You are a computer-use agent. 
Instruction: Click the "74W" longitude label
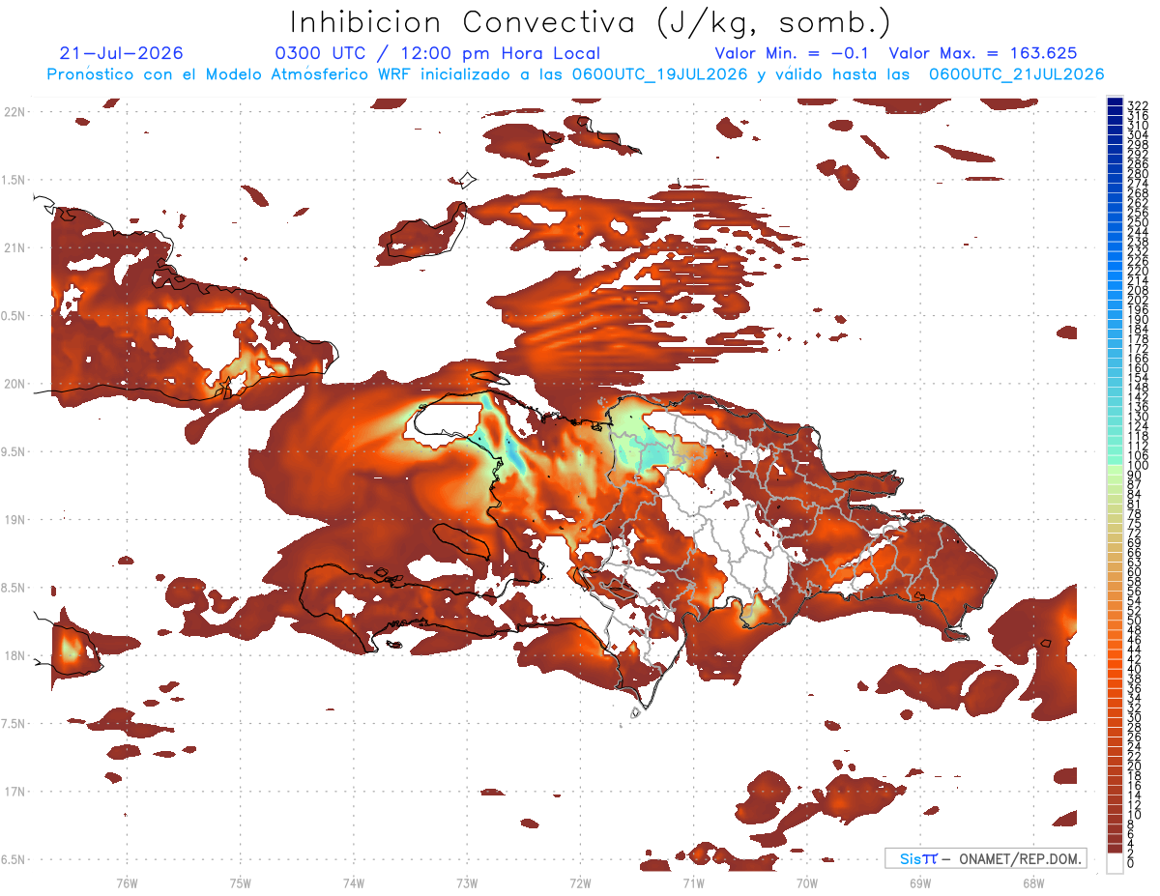coord(354,882)
